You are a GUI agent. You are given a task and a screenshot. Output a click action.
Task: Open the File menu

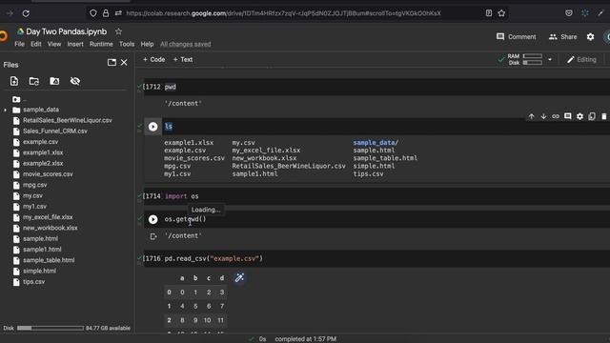19,44
